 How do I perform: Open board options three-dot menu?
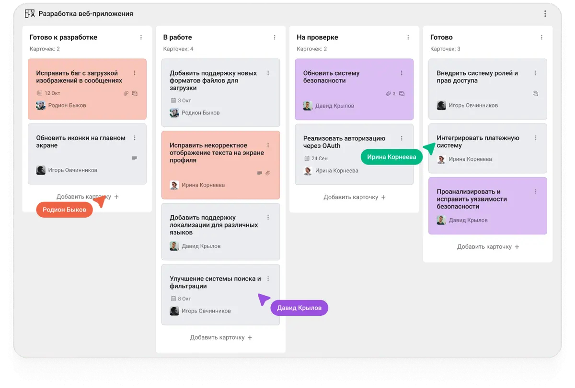click(x=545, y=14)
